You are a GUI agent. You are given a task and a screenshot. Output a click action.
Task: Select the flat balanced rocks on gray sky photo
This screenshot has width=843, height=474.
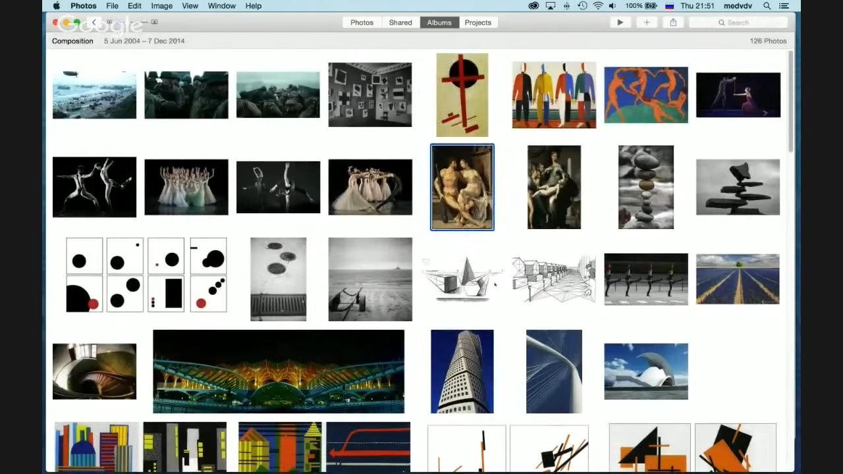tap(738, 187)
